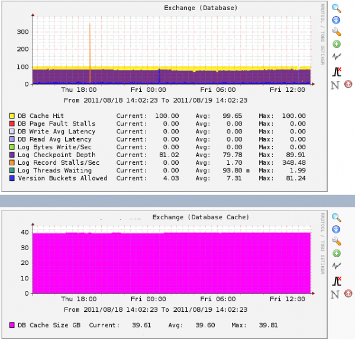Click the green plus icon beside the Database Cache graph
This screenshot has height=339, width=355.
pyautogui.click(x=336, y=254)
